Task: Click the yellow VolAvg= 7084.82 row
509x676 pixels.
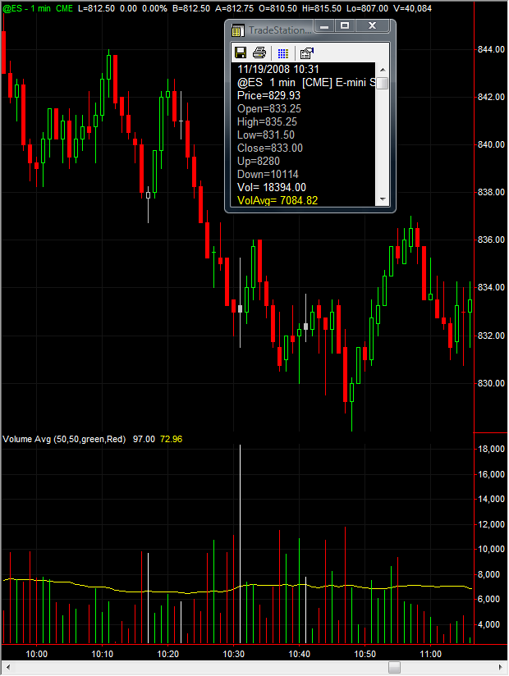Action: pos(277,200)
